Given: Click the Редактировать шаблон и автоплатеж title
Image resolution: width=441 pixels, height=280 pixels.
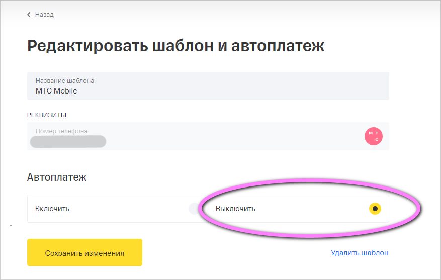Looking at the screenshot, I should [175, 45].
